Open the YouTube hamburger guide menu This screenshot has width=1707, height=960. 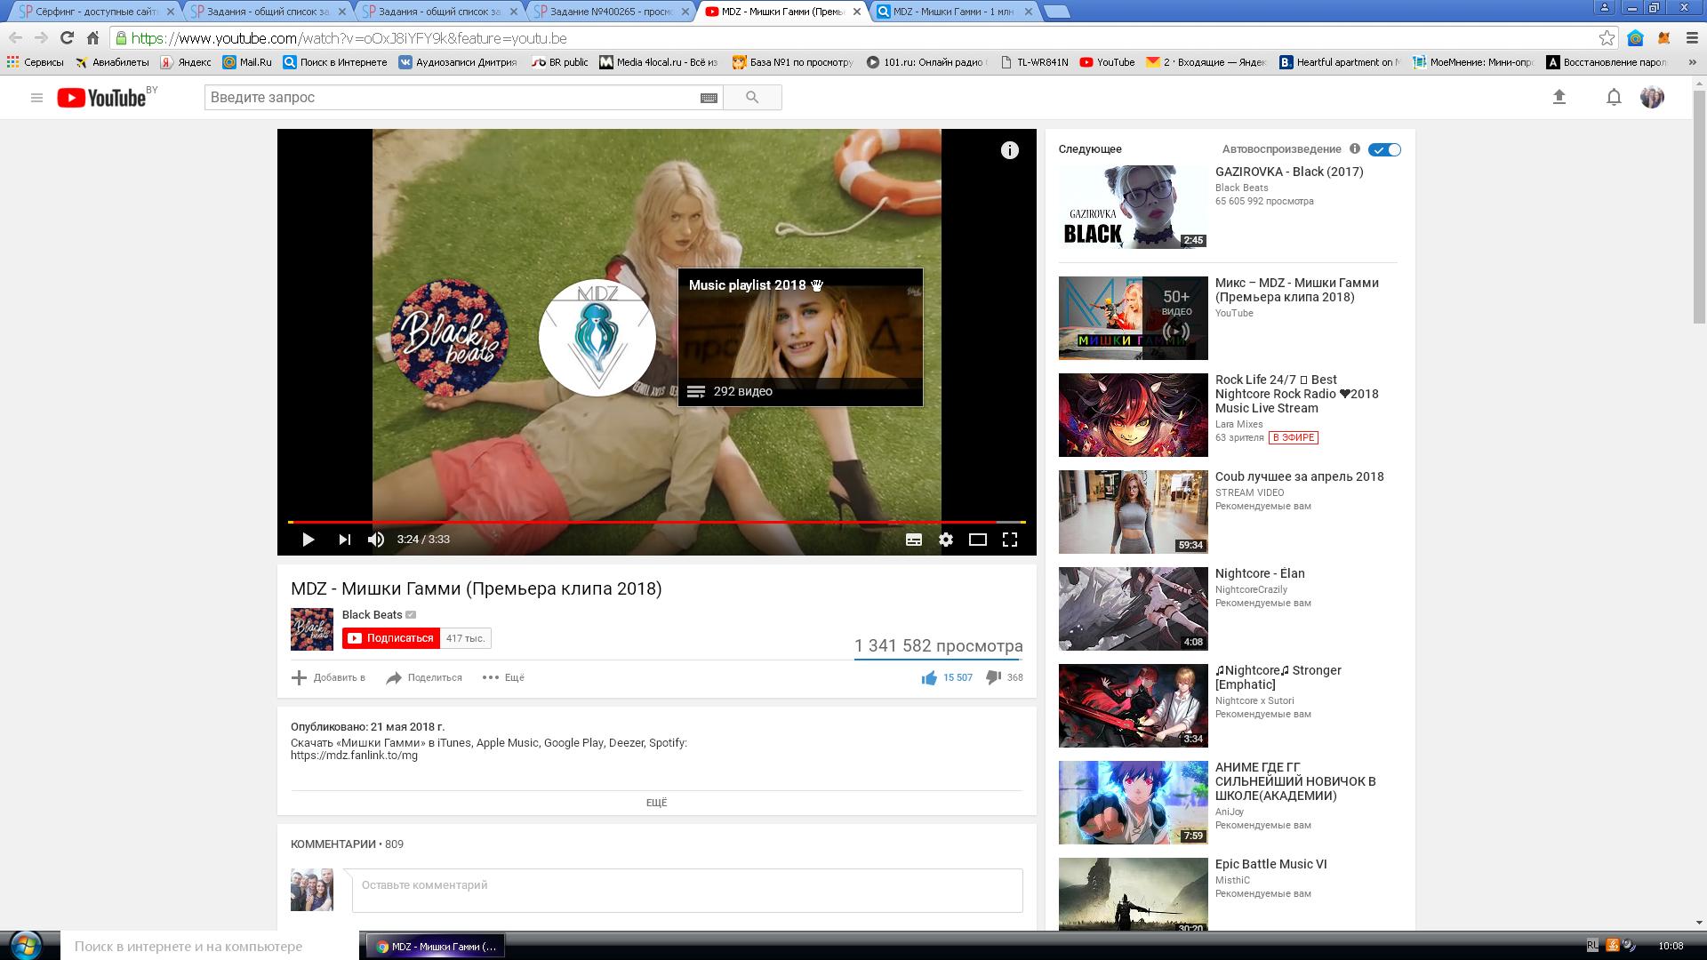pyautogui.click(x=36, y=98)
